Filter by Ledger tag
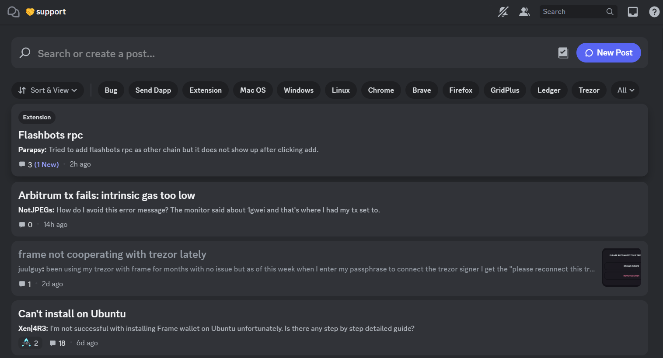The width and height of the screenshot is (663, 358). click(x=549, y=90)
